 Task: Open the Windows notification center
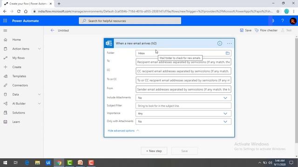[x=291, y=163]
